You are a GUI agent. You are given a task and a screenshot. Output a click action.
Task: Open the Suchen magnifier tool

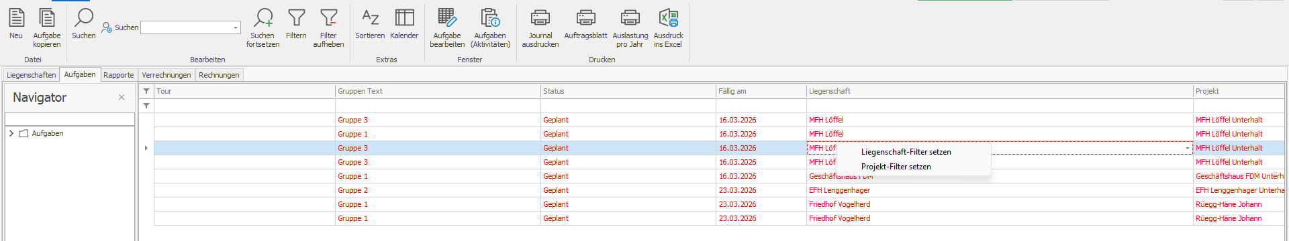[84, 25]
